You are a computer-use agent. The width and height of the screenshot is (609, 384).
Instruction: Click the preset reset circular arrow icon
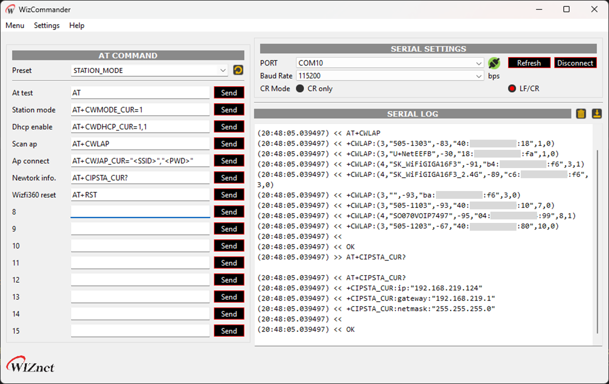pos(238,70)
